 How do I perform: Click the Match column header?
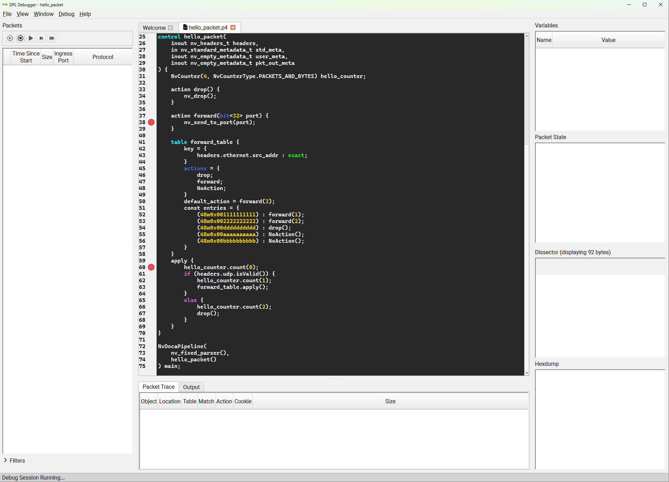tap(206, 401)
